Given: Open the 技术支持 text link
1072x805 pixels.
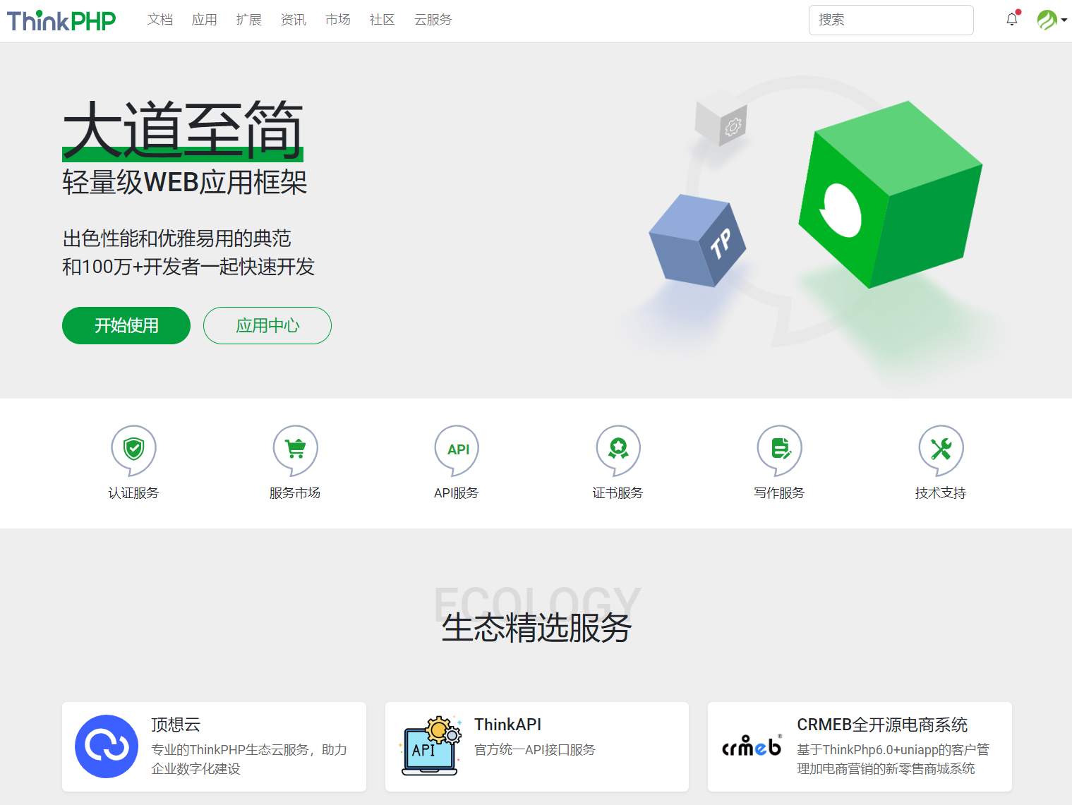Looking at the screenshot, I should pos(941,493).
